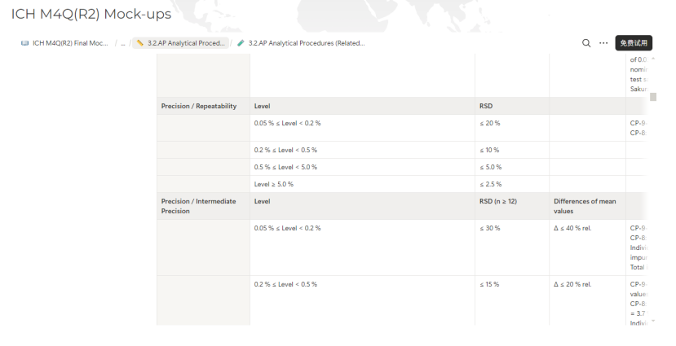
Task: Click the orange pencil icon in breadcrumb
Action: 140,43
